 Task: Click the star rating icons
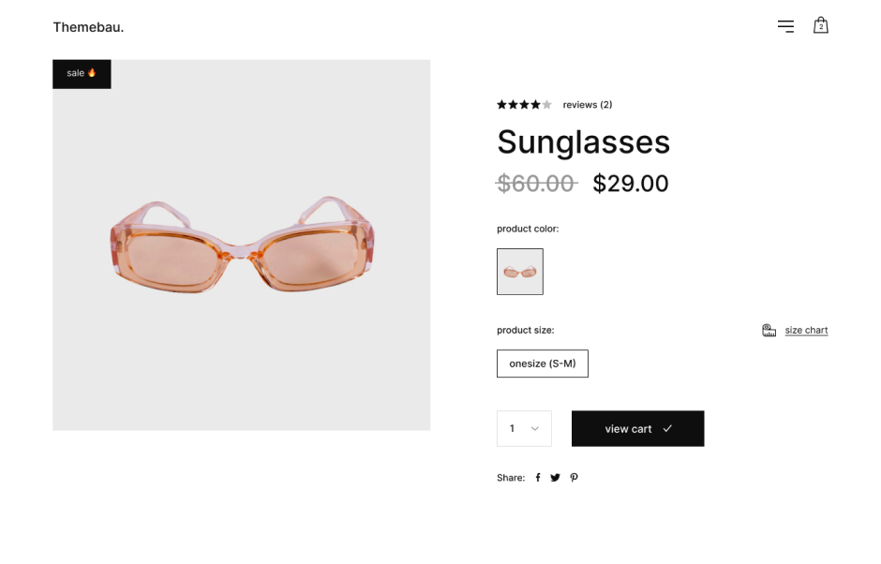click(x=524, y=105)
